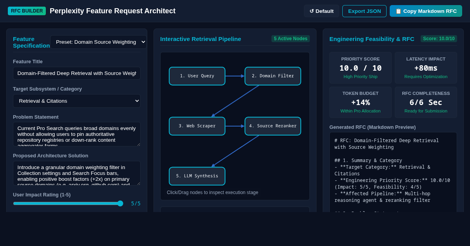Viewport: 470px width, 246px height.
Task: Select the 5. LLM Synthesis node
Action: click(197, 176)
